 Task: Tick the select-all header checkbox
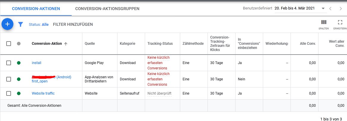9,44
